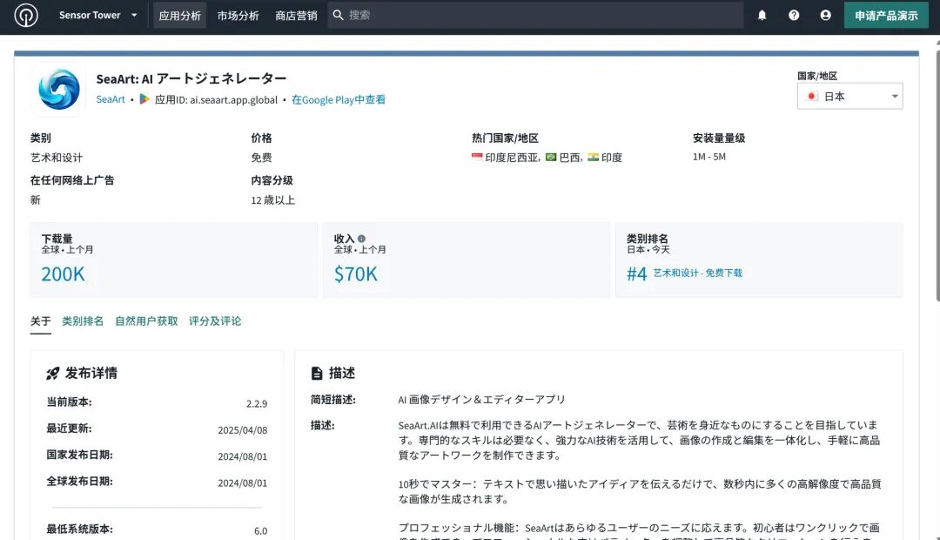Click the Google Play store icon
Screen dimensions: 940x540
pyautogui.click(x=144, y=99)
